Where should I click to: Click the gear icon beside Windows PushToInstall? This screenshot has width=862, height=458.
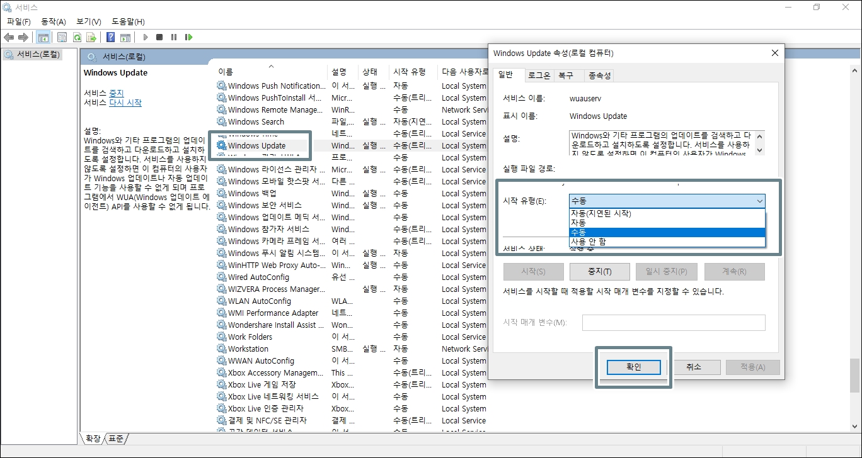(221, 98)
